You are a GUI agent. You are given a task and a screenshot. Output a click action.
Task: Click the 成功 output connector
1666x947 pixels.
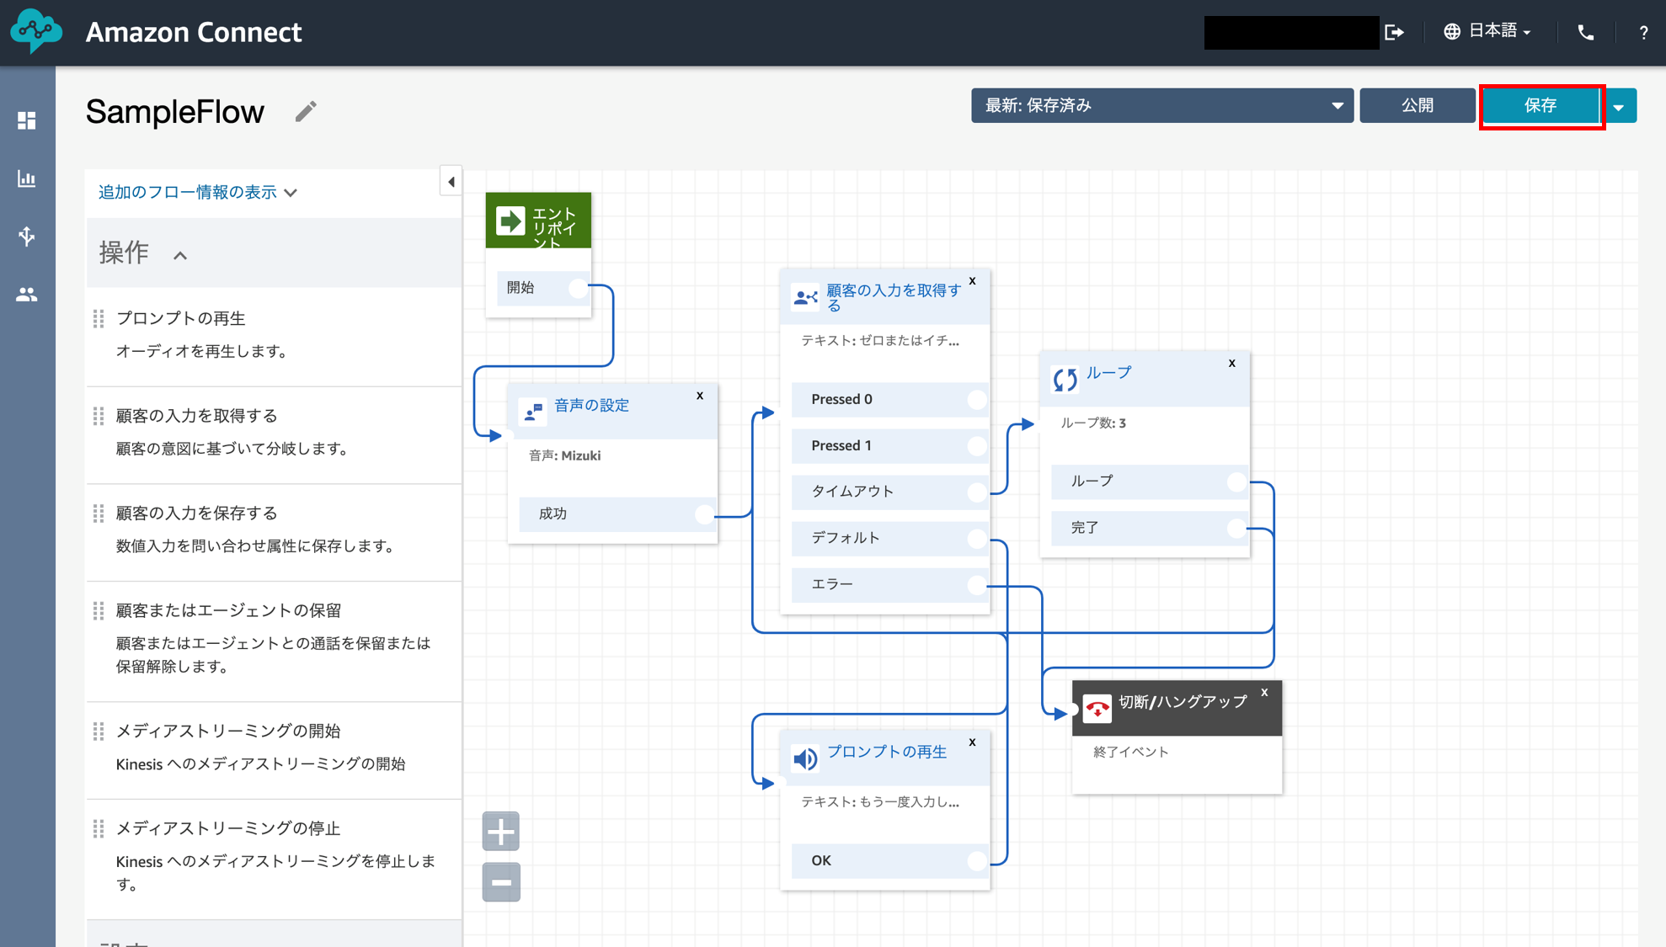click(x=705, y=514)
